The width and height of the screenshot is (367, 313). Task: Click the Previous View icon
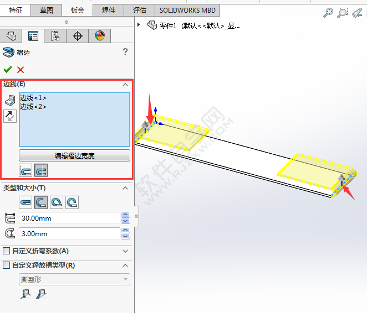tap(358, 13)
